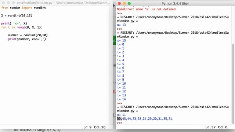Click the print(number, end=',') line
The height and width of the screenshot is (132, 235).
27,39
